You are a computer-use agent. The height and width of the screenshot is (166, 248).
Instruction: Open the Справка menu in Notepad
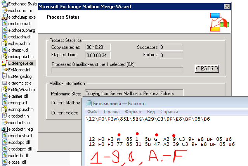tap(169, 112)
